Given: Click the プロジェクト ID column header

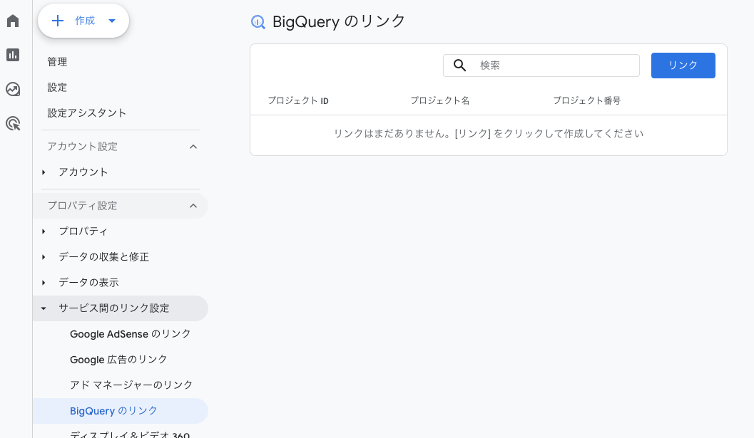Looking at the screenshot, I should tap(298, 101).
